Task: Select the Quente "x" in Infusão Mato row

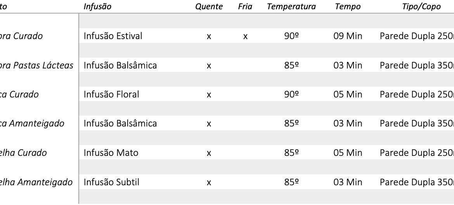Action: [x=209, y=153]
